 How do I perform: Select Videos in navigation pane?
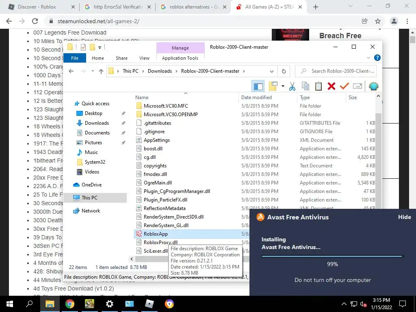click(92, 172)
